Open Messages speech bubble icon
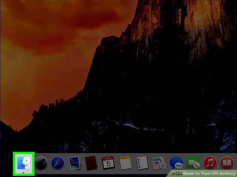Screen dimensions: 237x177 (176, 163)
